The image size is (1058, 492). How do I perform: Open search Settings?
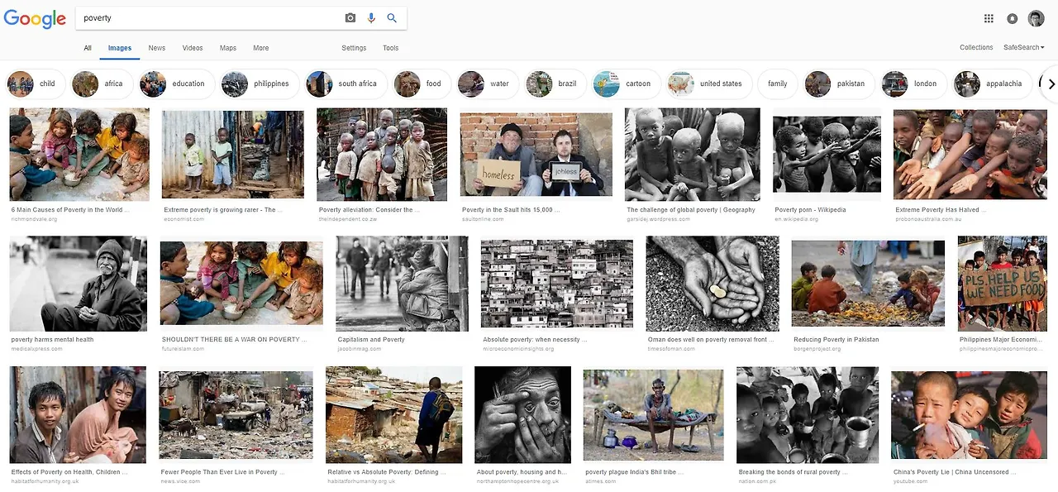tap(354, 48)
